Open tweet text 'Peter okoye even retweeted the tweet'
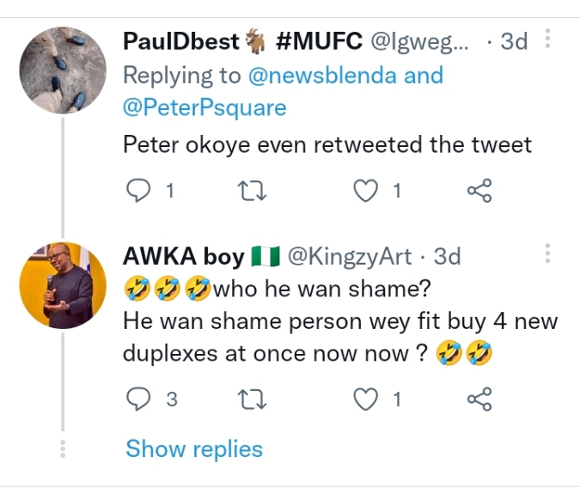 [x=327, y=144]
